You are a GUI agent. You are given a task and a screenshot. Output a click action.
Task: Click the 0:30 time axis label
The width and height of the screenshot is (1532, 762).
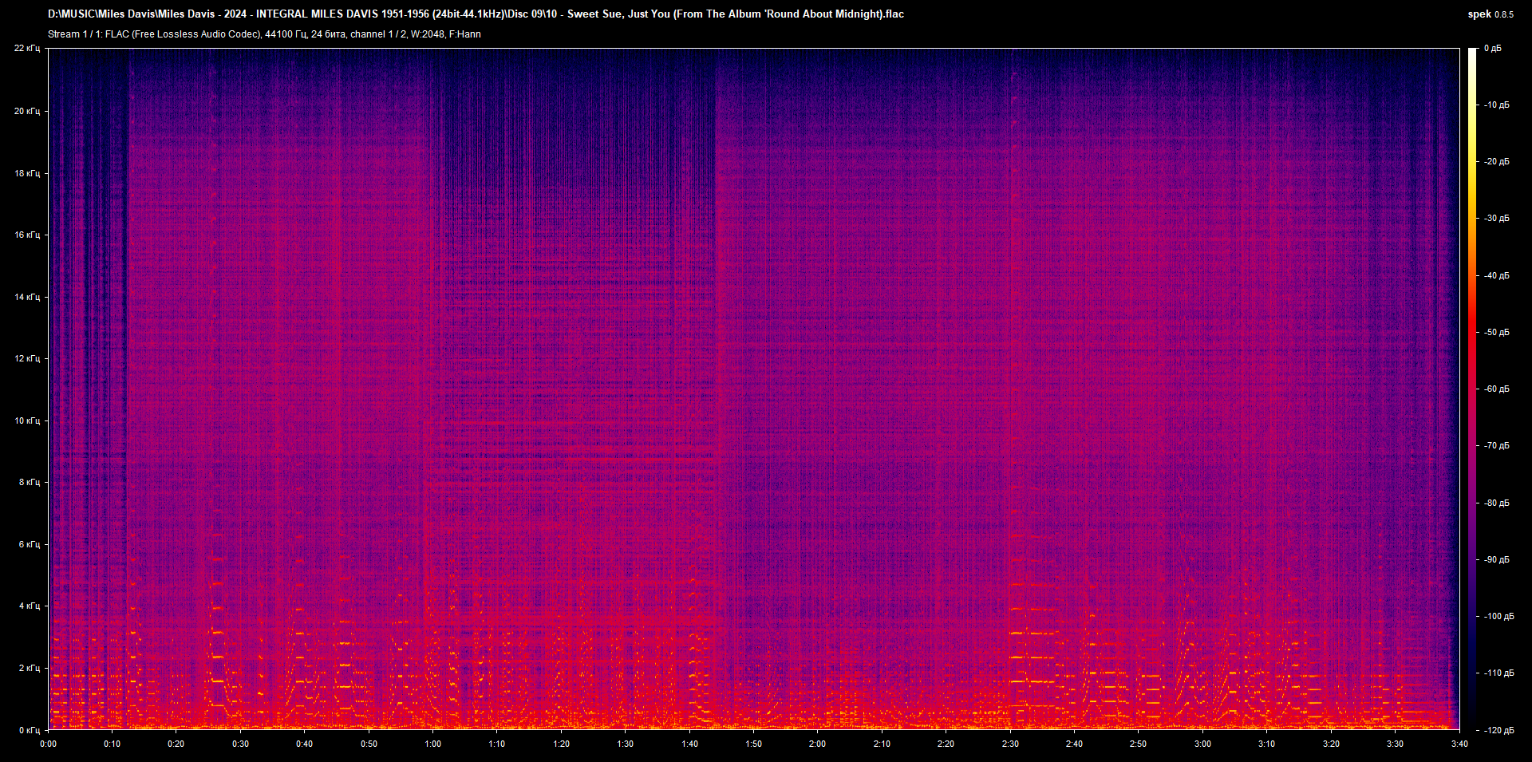[240, 744]
